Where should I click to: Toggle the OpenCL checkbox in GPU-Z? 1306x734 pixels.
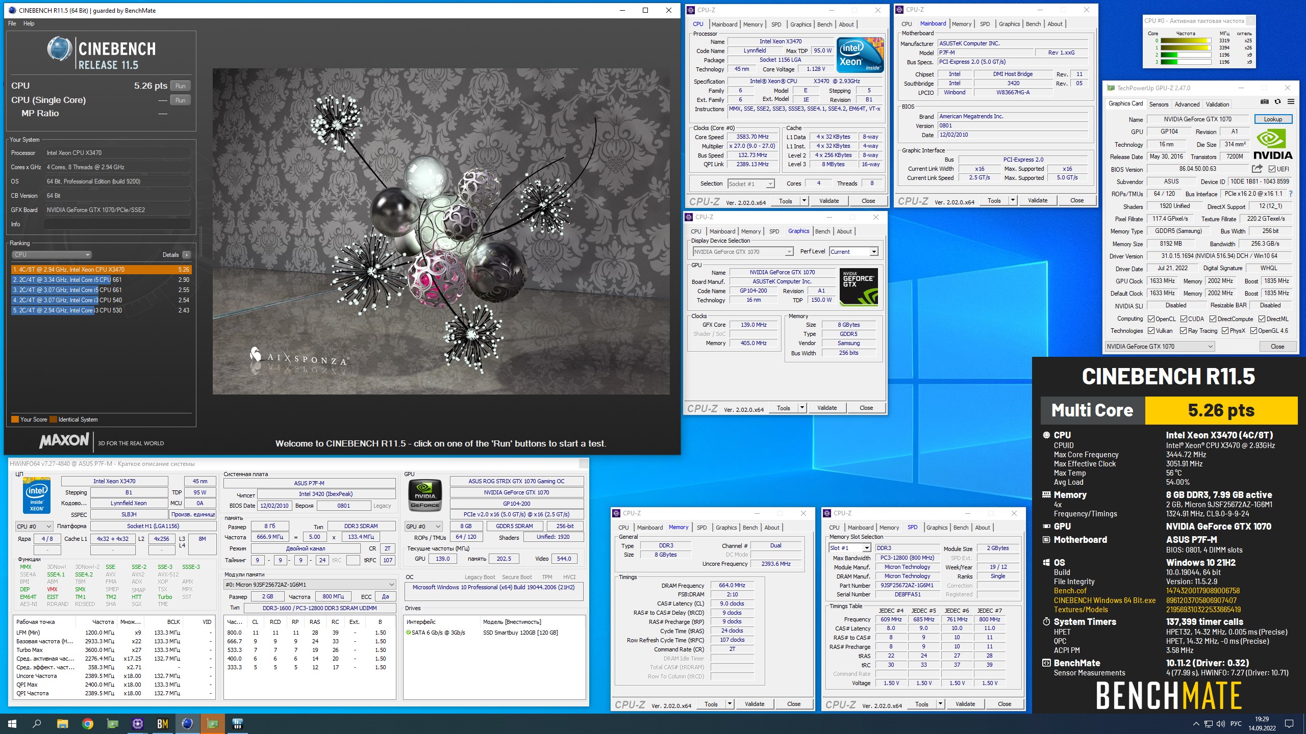click(1151, 319)
